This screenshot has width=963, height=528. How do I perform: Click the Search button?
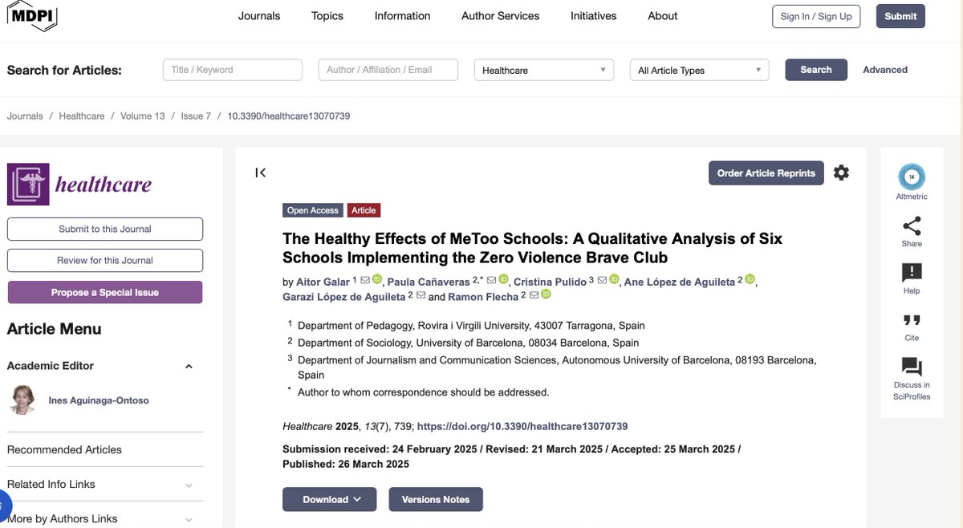[x=815, y=70]
